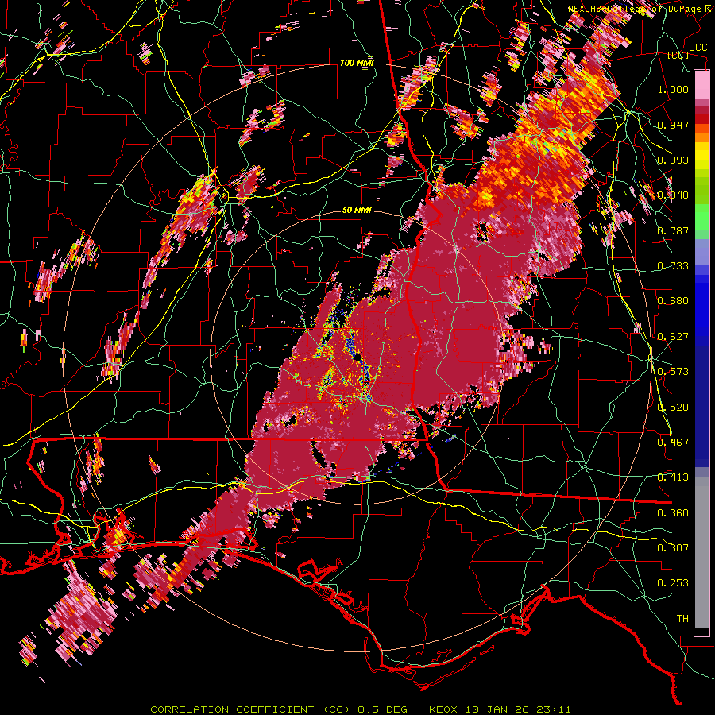
Task: Click the 0.947 scale value
Action: coord(673,125)
